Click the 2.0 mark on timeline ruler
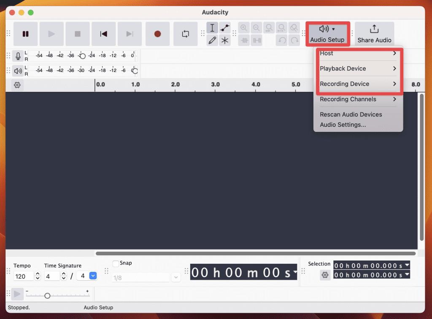The width and height of the screenshot is (432, 319). click(x=175, y=84)
